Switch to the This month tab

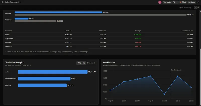(91, 63)
